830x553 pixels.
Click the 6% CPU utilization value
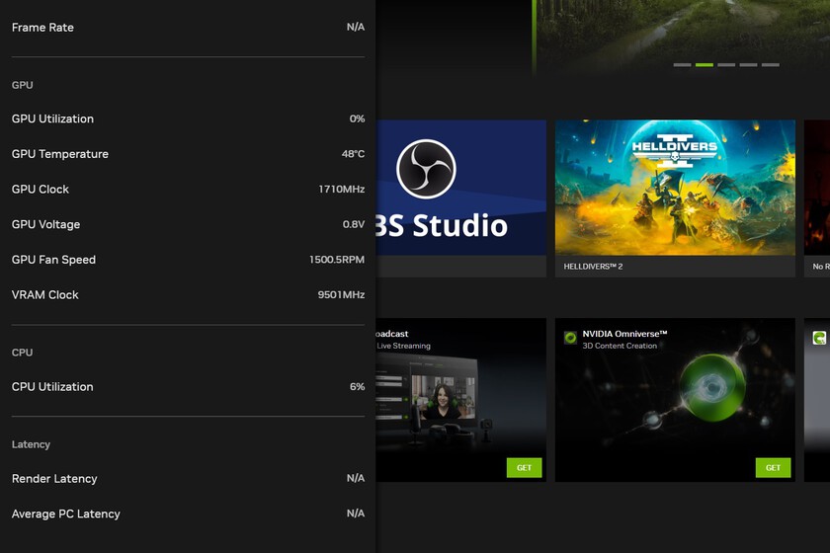point(357,387)
